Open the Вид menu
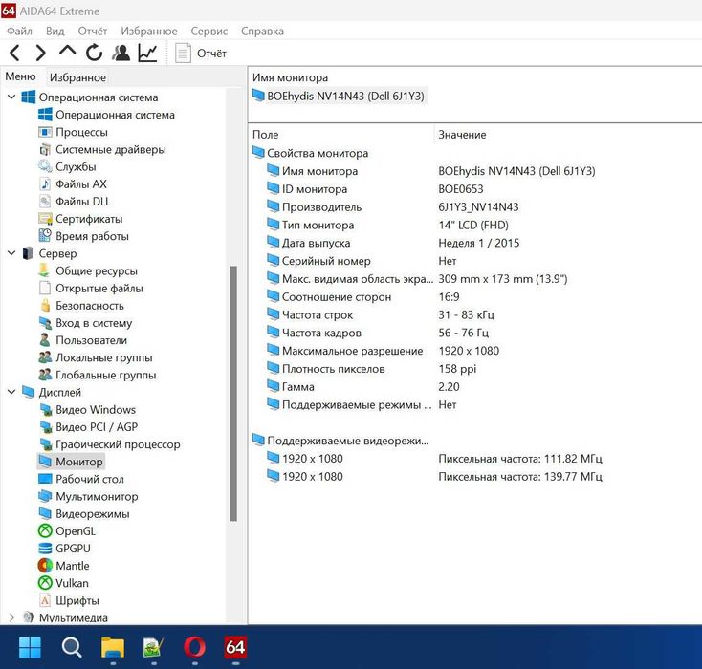The image size is (702, 669). pos(55,32)
